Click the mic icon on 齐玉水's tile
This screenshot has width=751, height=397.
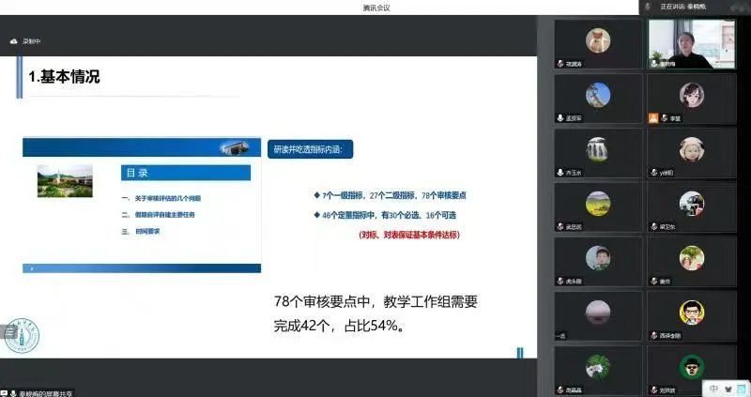pyautogui.click(x=560, y=173)
